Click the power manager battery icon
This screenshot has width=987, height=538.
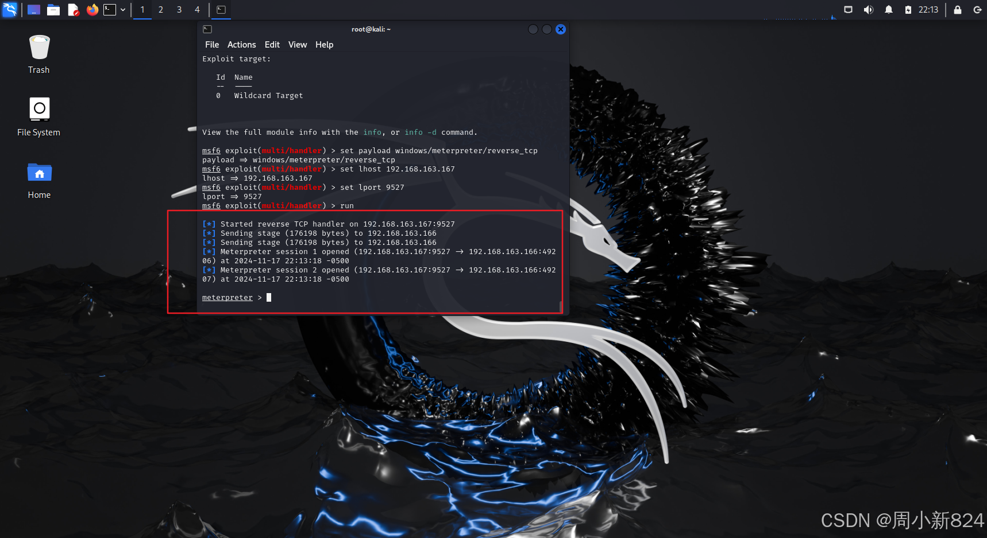pyautogui.click(x=908, y=10)
